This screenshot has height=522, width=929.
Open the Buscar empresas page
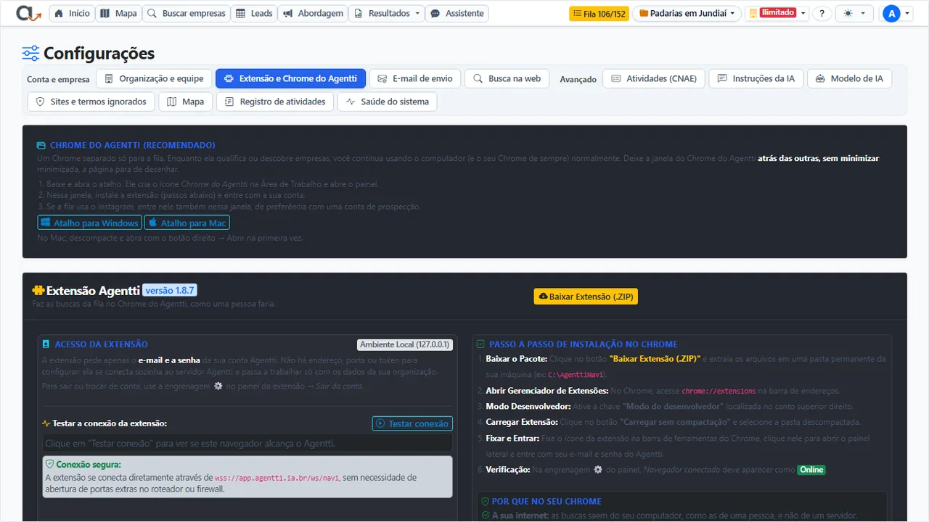click(187, 14)
